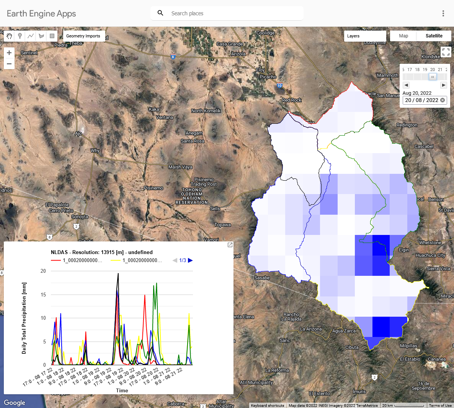454x408 pixels.
Task: Select the add marker tool
Action: (20, 36)
